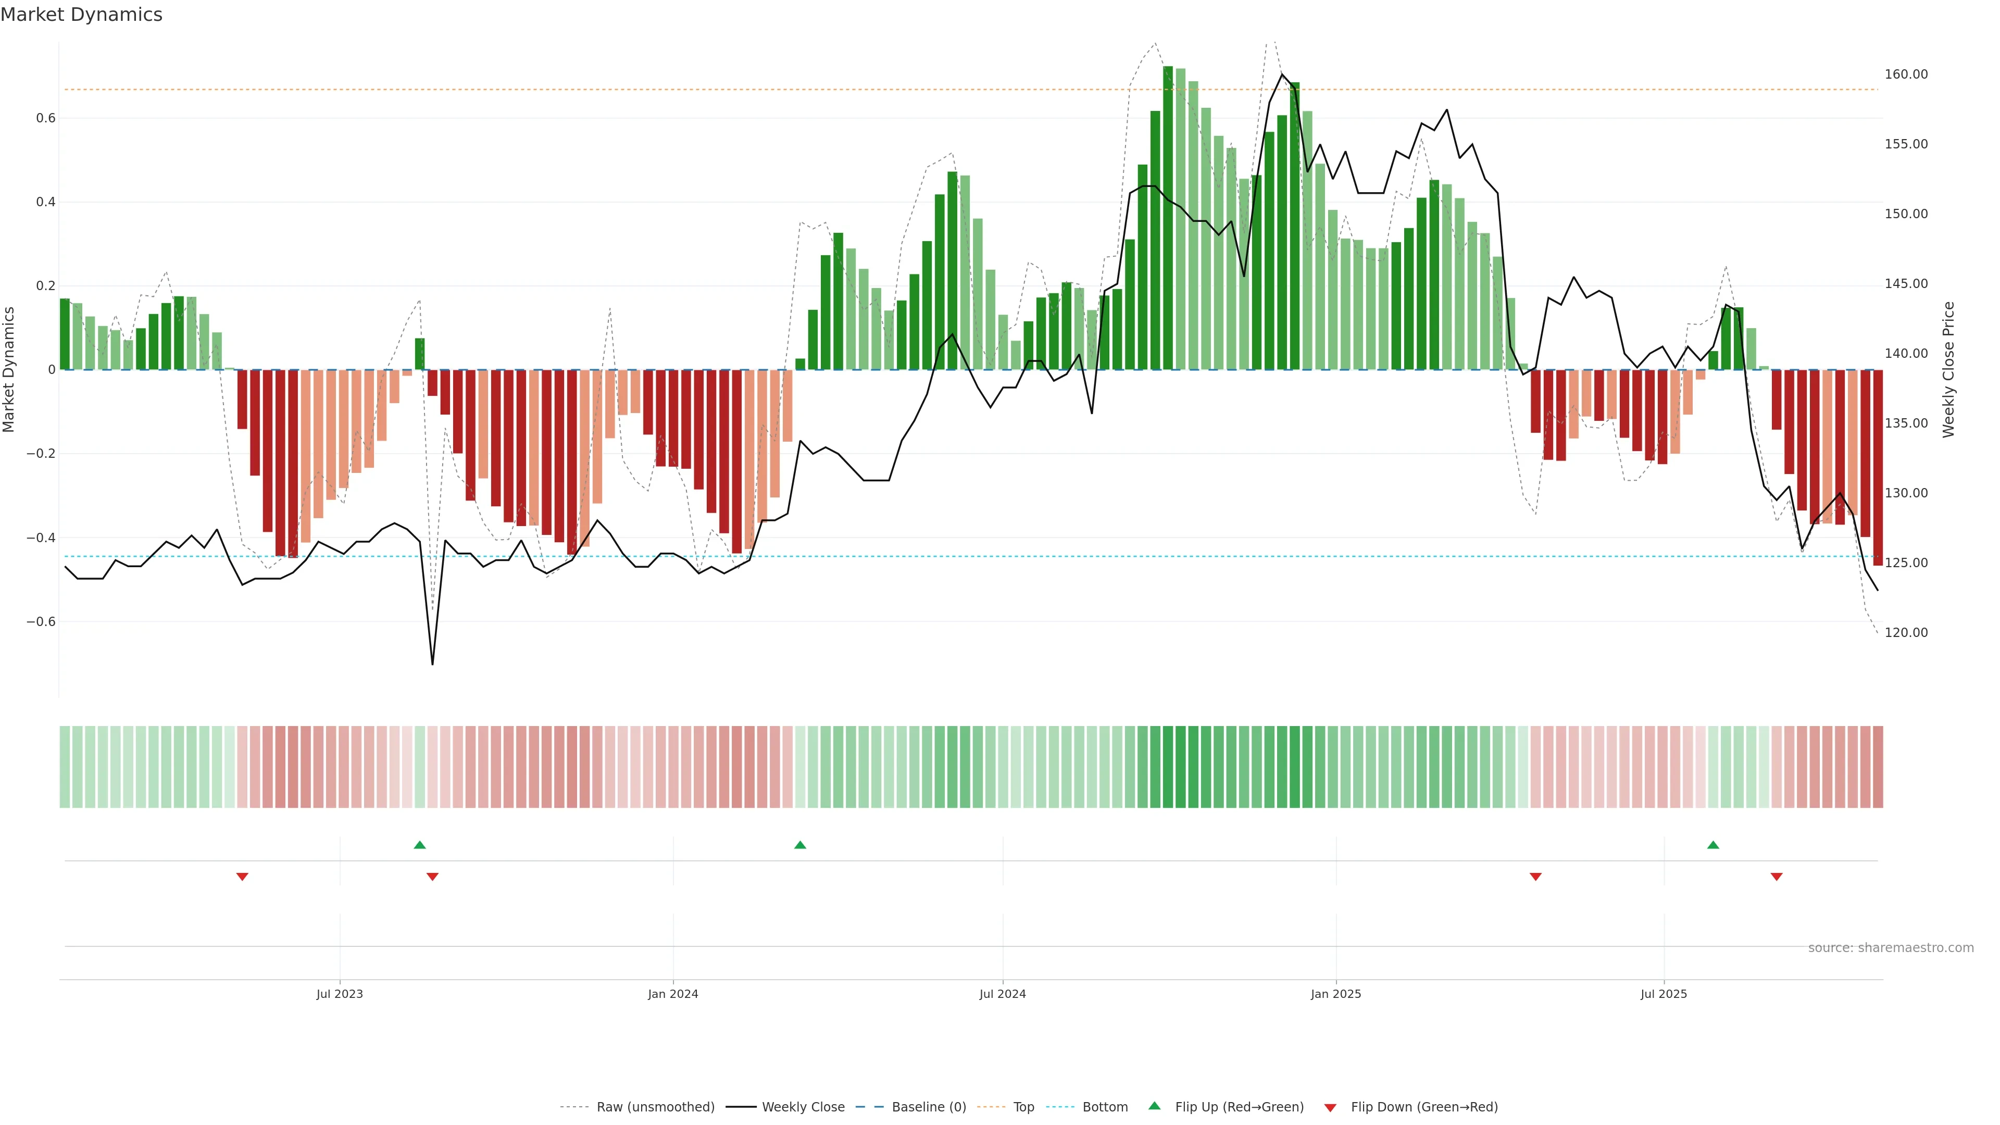Click the Jul 2024 x-axis label
The height and width of the screenshot is (1125, 2000).
click(x=1002, y=994)
